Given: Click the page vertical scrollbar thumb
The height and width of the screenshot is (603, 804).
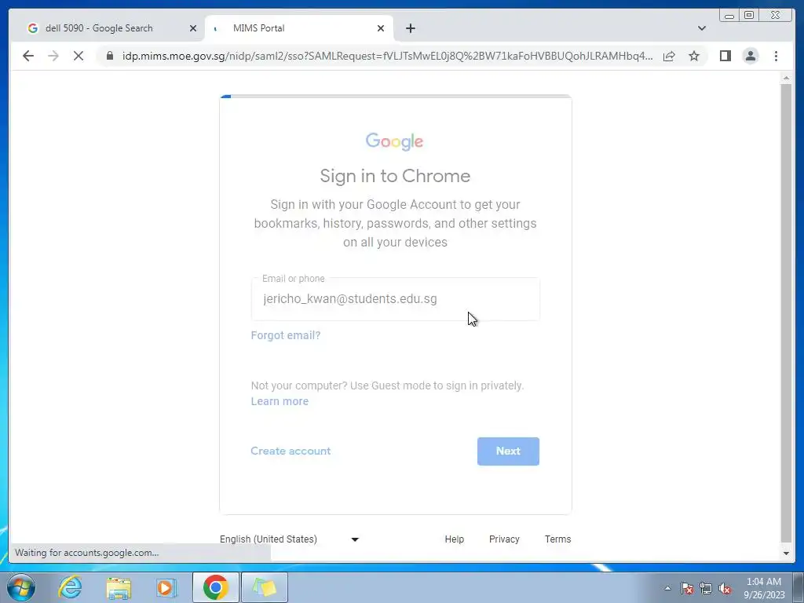Looking at the screenshot, I should tap(786, 312).
